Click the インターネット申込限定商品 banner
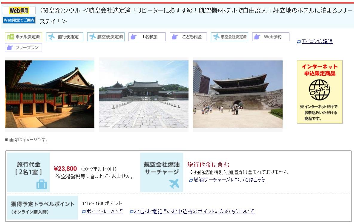This screenshot has width=354, height=222. pyautogui.click(x=320, y=92)
